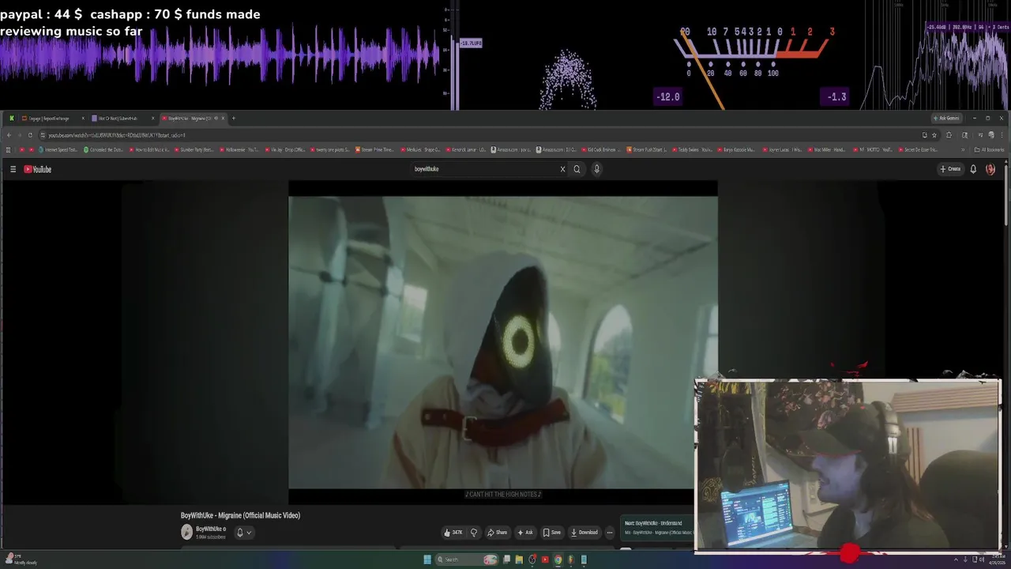Click the Download button under video
The height and width of the screenshot is (569, 1011).
click(x=584, y=533)
